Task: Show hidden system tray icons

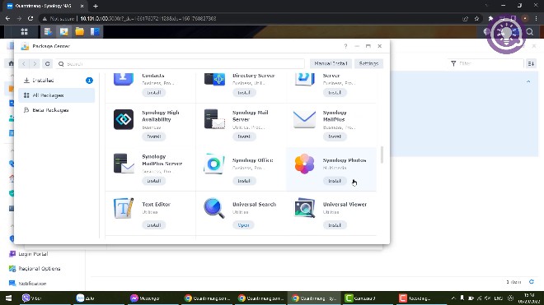Action: point(453,298)
